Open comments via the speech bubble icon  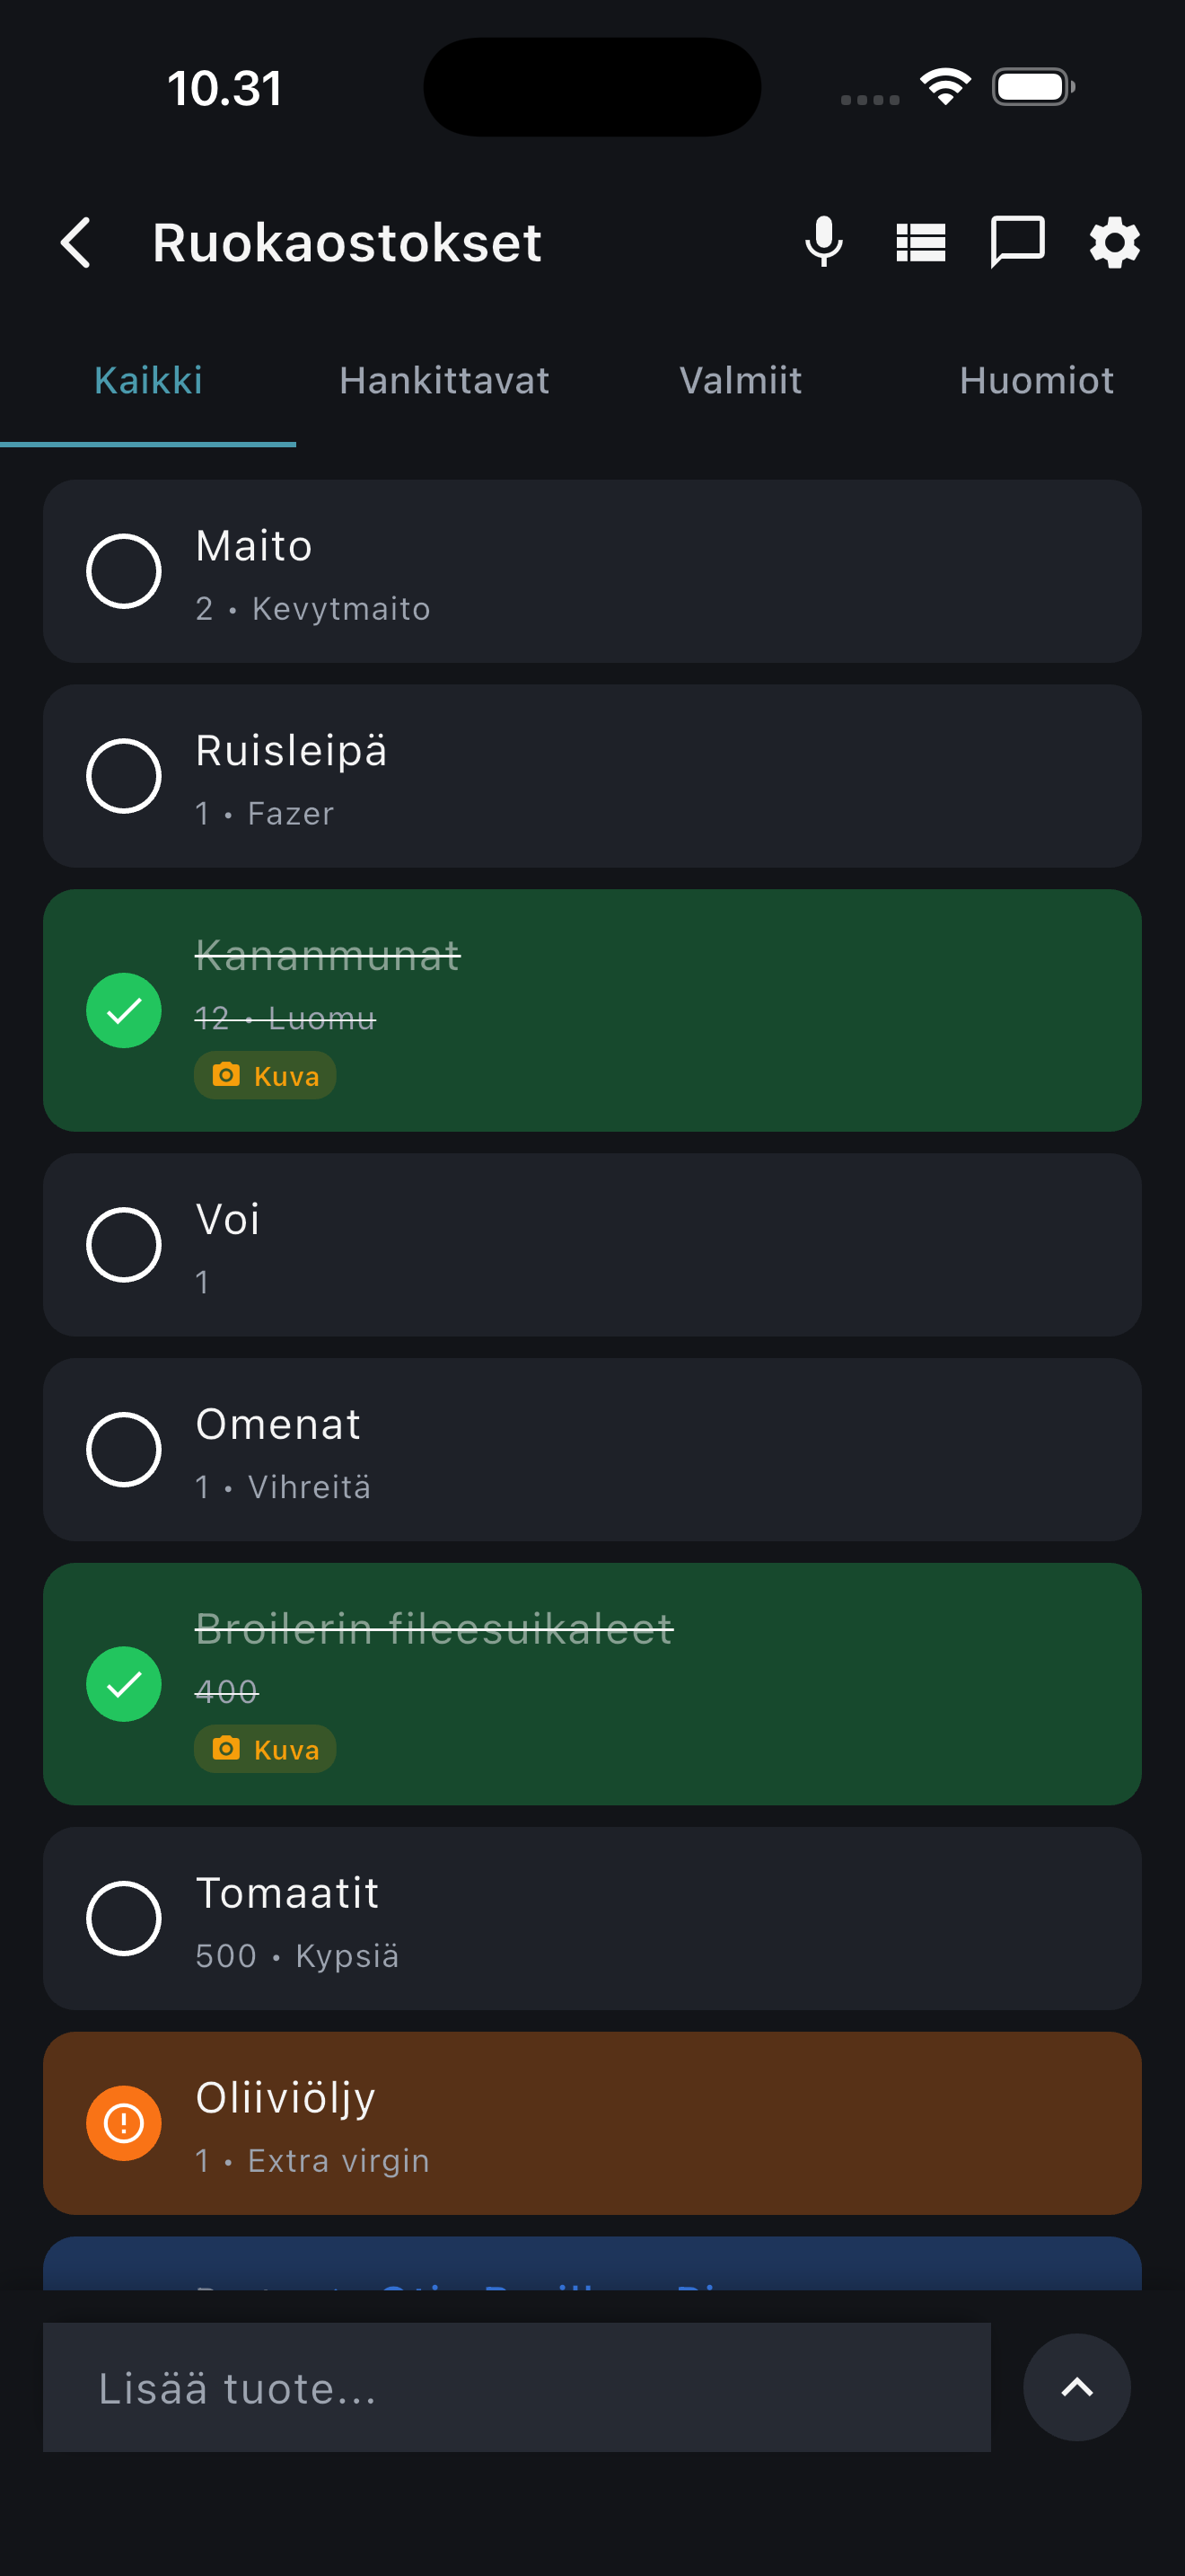click(x=1018, y=241)
